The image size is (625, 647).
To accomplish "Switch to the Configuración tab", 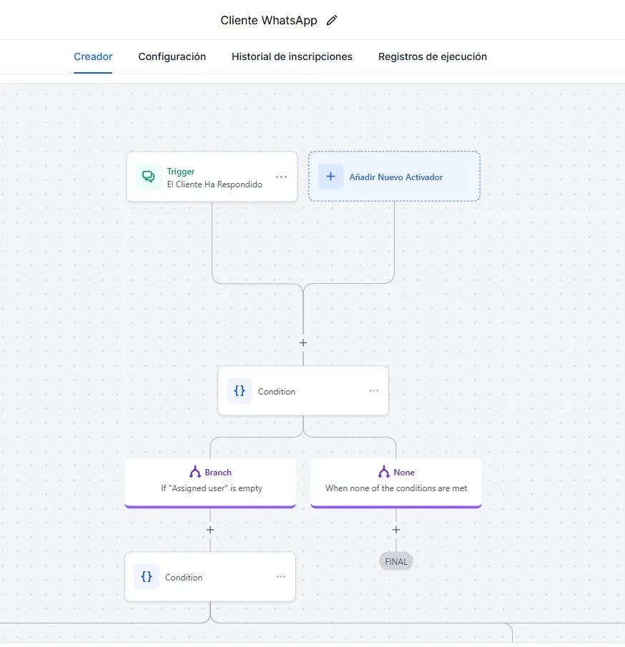I will coord(172,56).
